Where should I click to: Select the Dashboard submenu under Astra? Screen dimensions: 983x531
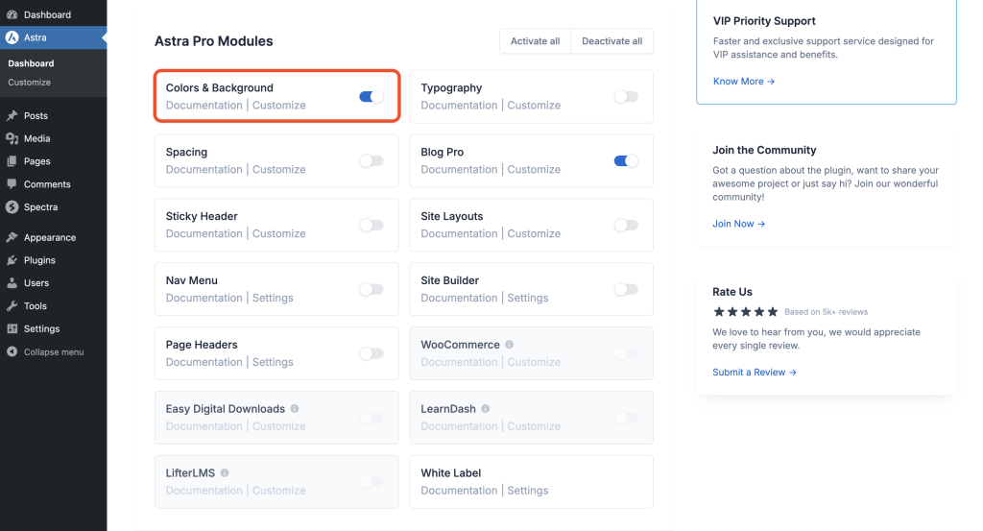point(31,63)
